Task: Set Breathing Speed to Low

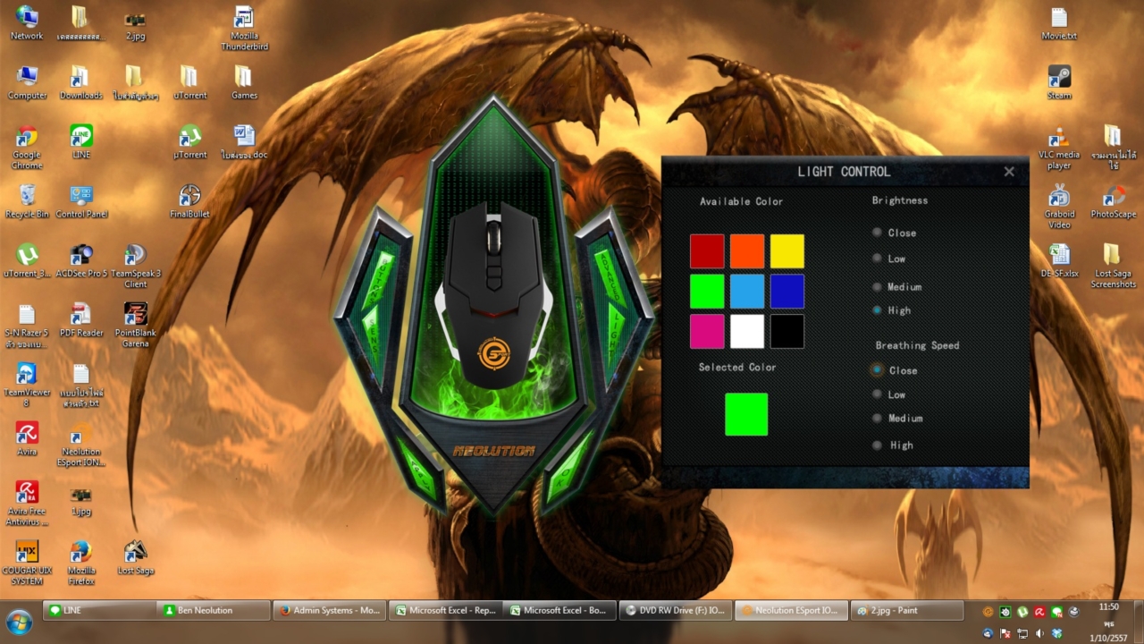Action: [x=878, y=394]
